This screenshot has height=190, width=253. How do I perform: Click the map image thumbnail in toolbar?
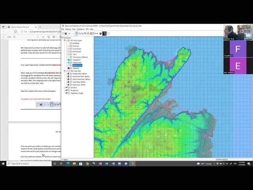(104, 33)
